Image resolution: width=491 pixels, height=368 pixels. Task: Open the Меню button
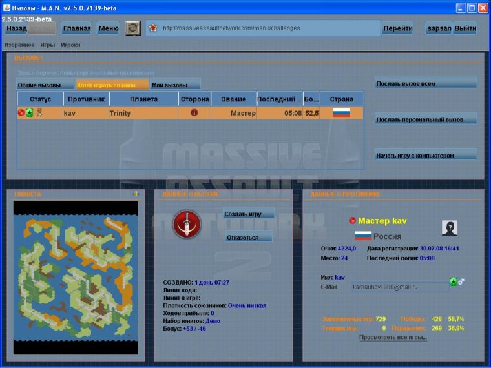click(109, 28)
